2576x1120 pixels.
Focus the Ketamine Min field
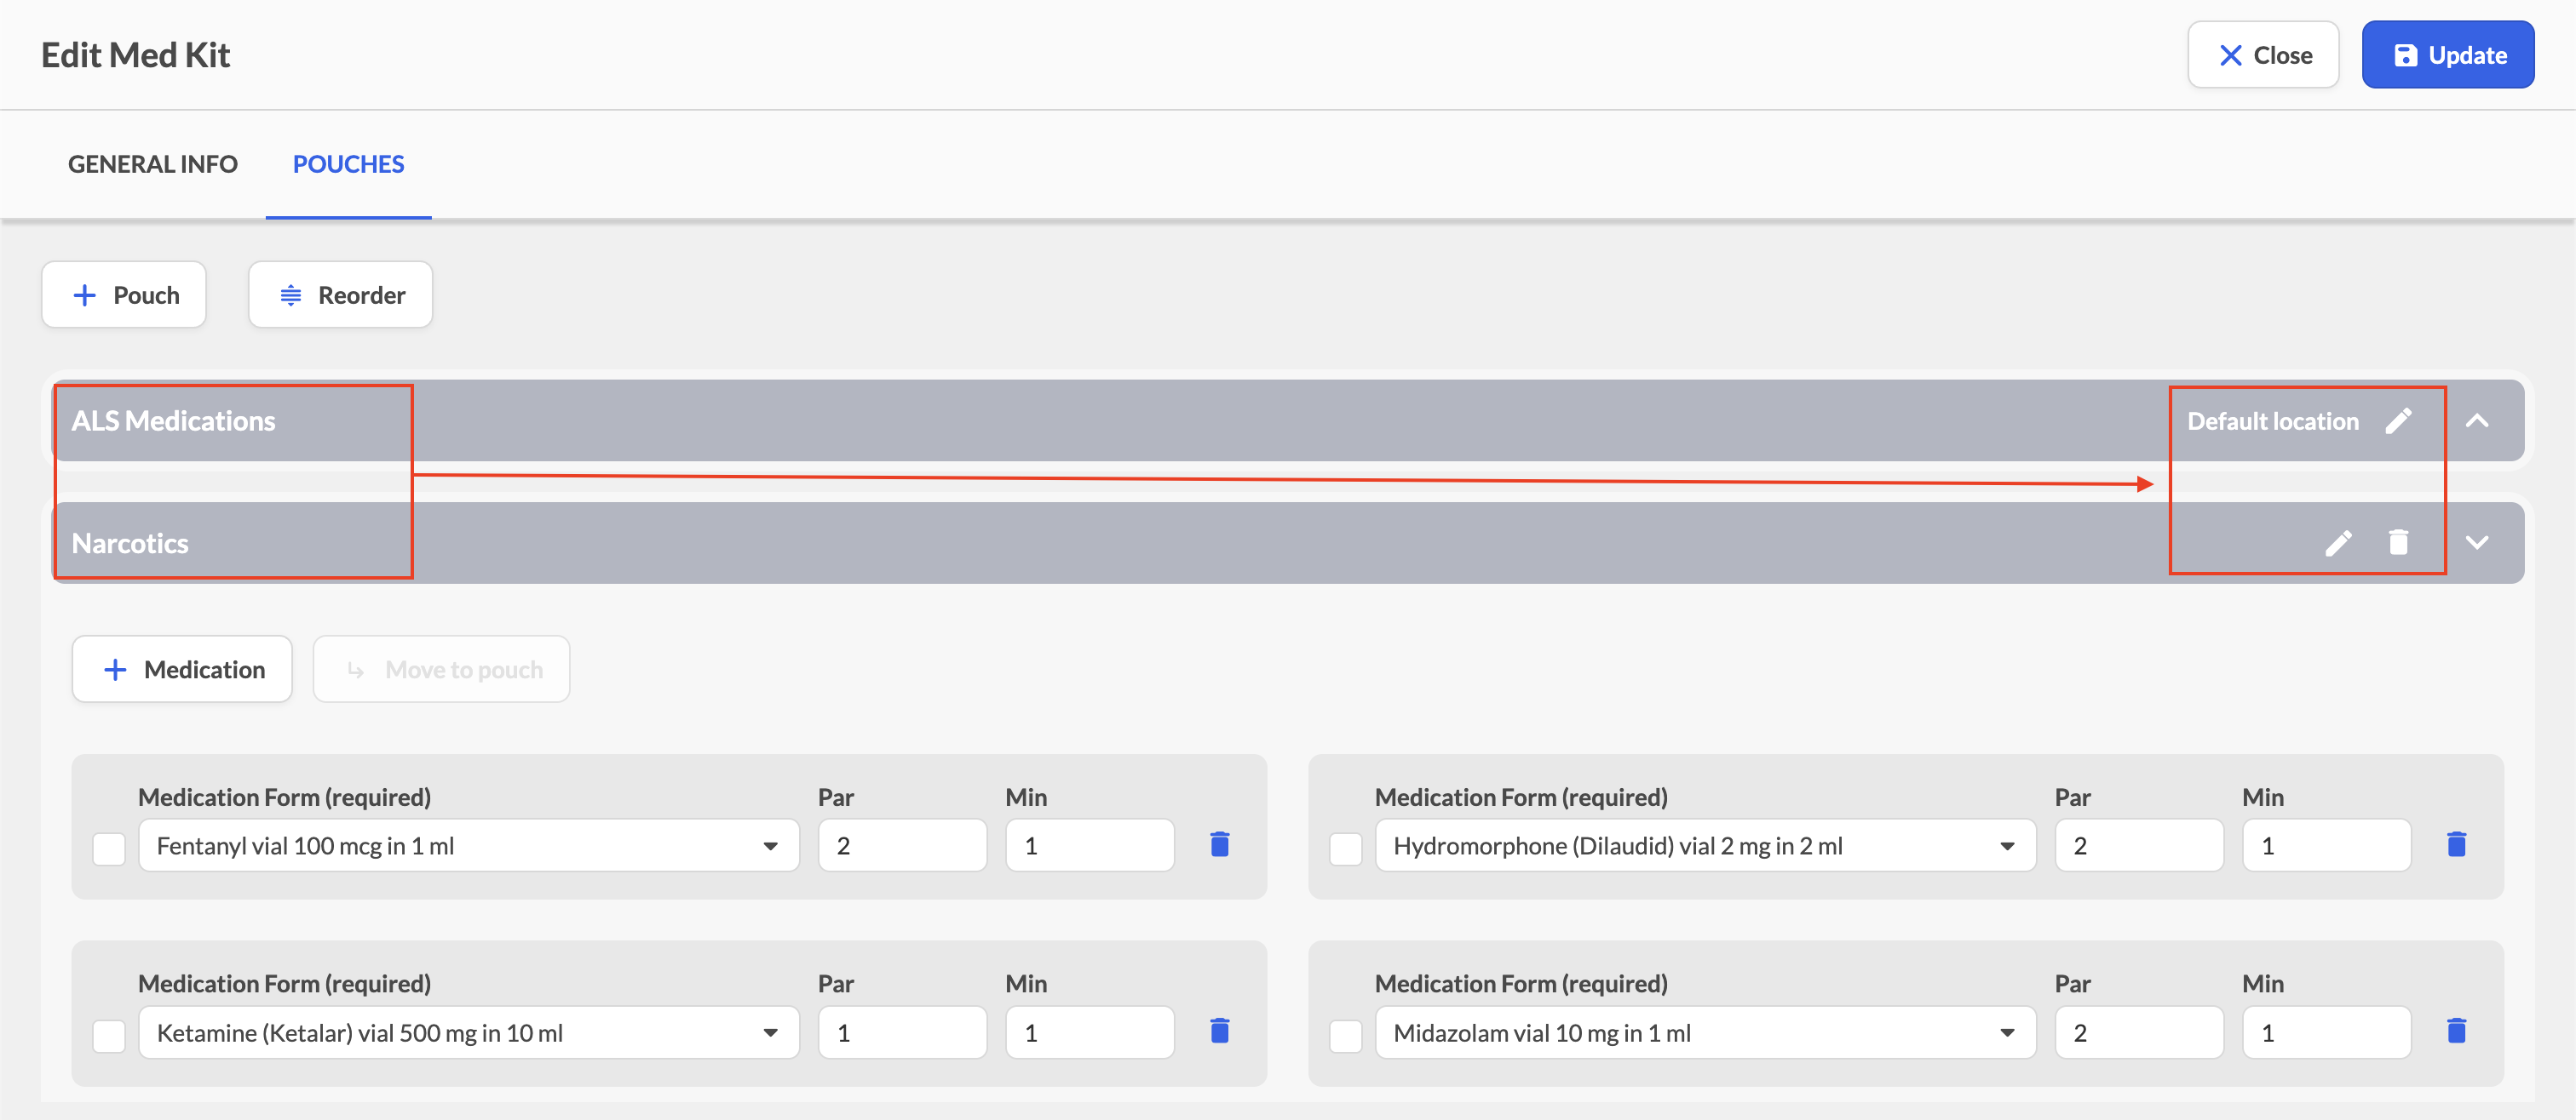pos(1089,1032)
